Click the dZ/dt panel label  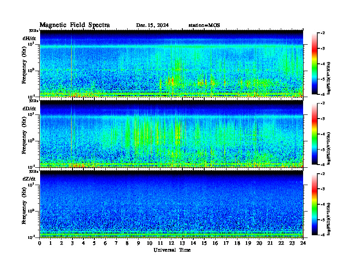29,179
